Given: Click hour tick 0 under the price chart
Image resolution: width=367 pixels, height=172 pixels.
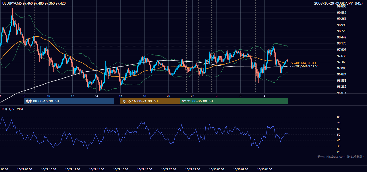Looking at the screenshot, I should (x=216, y=96).
